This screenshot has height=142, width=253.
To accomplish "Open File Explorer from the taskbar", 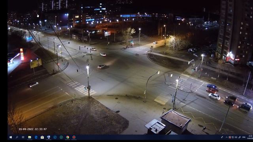I will [30, 137].
